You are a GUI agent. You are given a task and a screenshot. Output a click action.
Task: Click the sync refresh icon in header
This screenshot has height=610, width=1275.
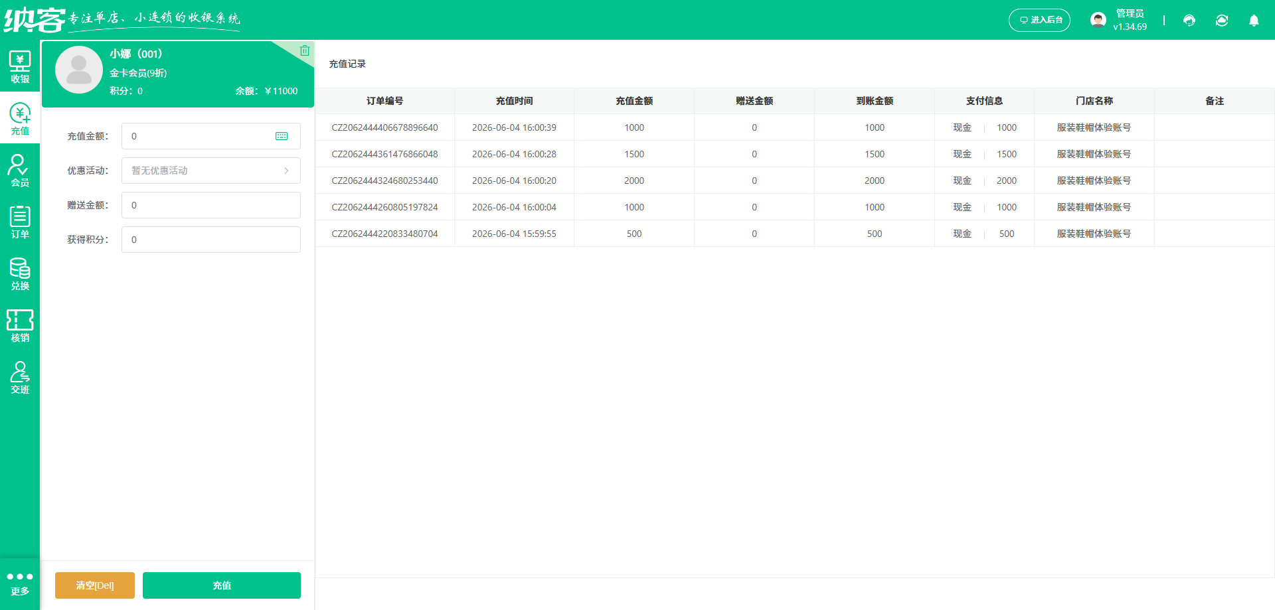(1222, 20)
